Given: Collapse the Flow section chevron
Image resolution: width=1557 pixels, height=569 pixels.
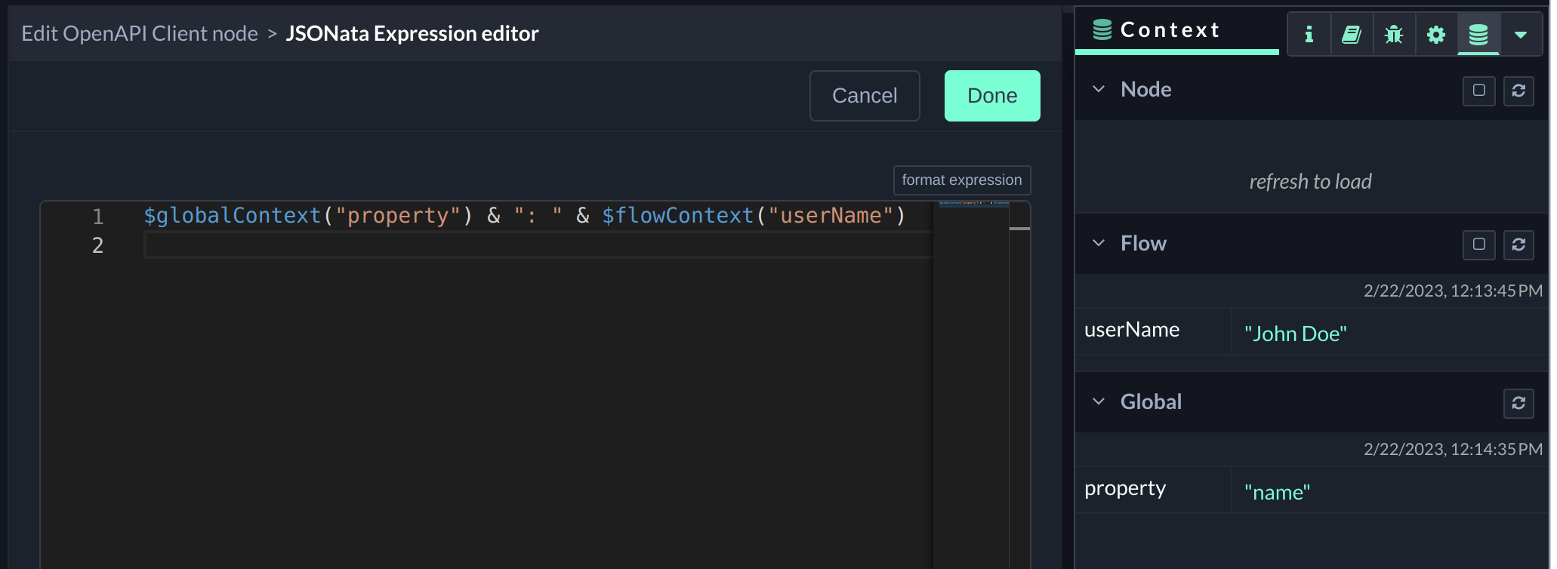Looking at the screenshot, I should [x=1099, y=243].
